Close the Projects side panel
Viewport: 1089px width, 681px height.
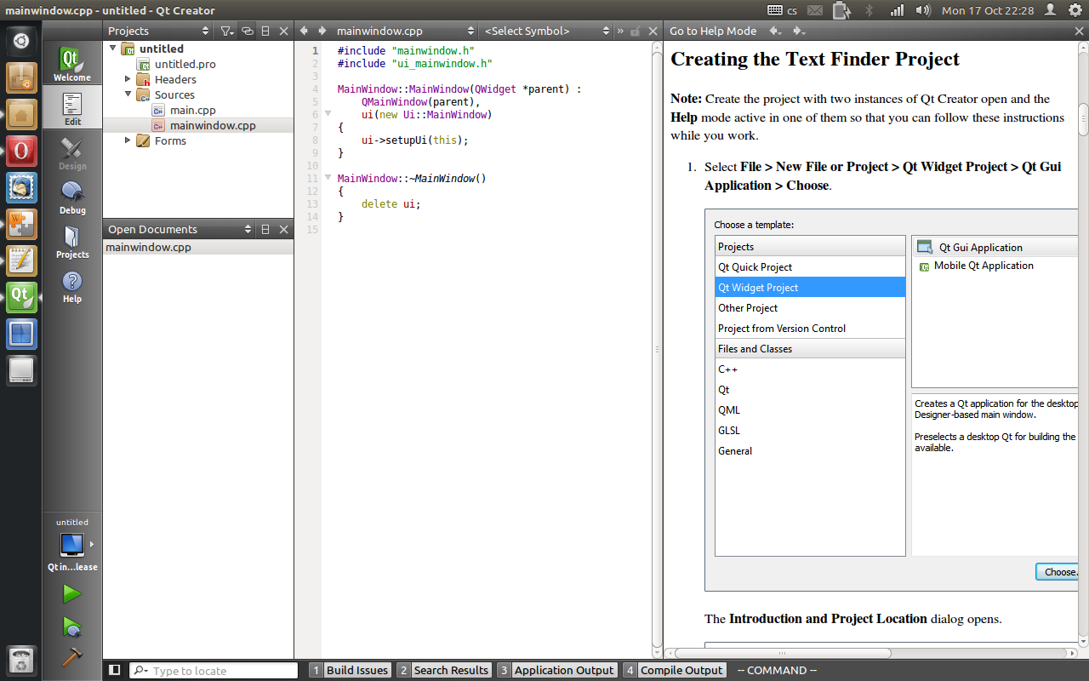(x=284, y=31)
